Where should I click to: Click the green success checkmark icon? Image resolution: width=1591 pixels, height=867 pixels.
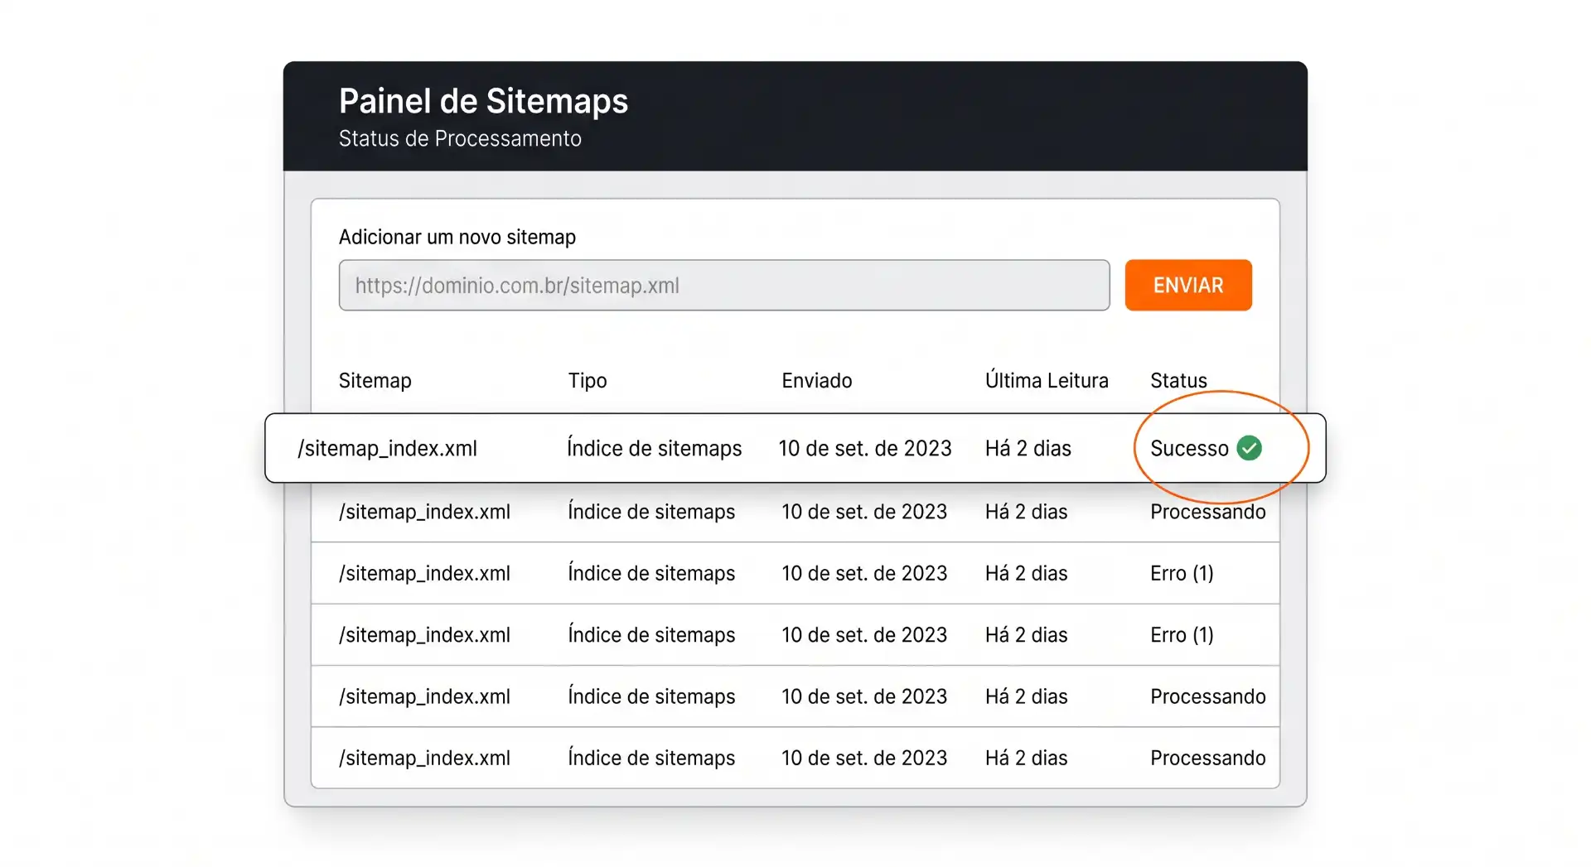click(1249, 448)
